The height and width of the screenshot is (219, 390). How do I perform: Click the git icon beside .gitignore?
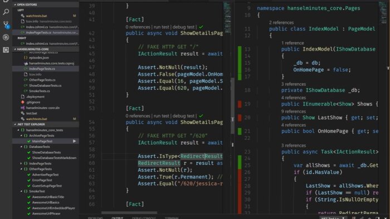pyautogui.click(x=23, y=102)
